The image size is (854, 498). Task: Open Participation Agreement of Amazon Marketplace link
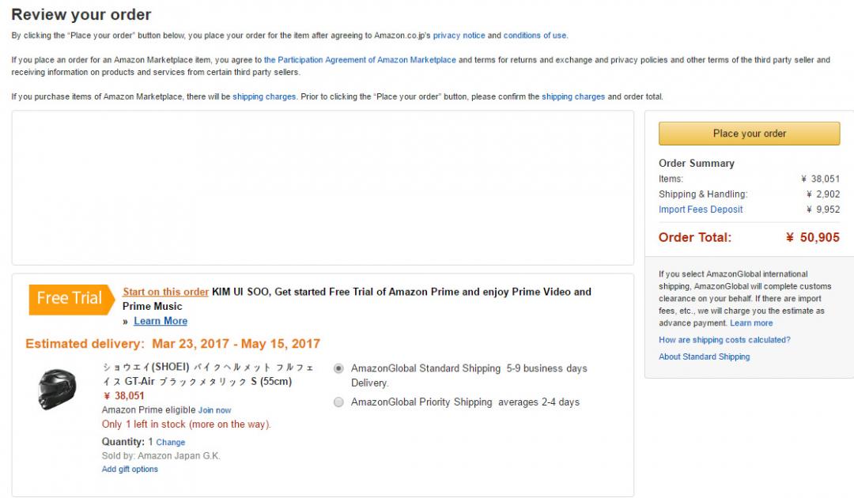point(360,60)
